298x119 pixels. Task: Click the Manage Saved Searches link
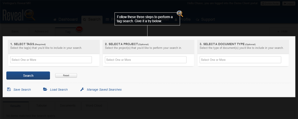(x=104, y=90)
